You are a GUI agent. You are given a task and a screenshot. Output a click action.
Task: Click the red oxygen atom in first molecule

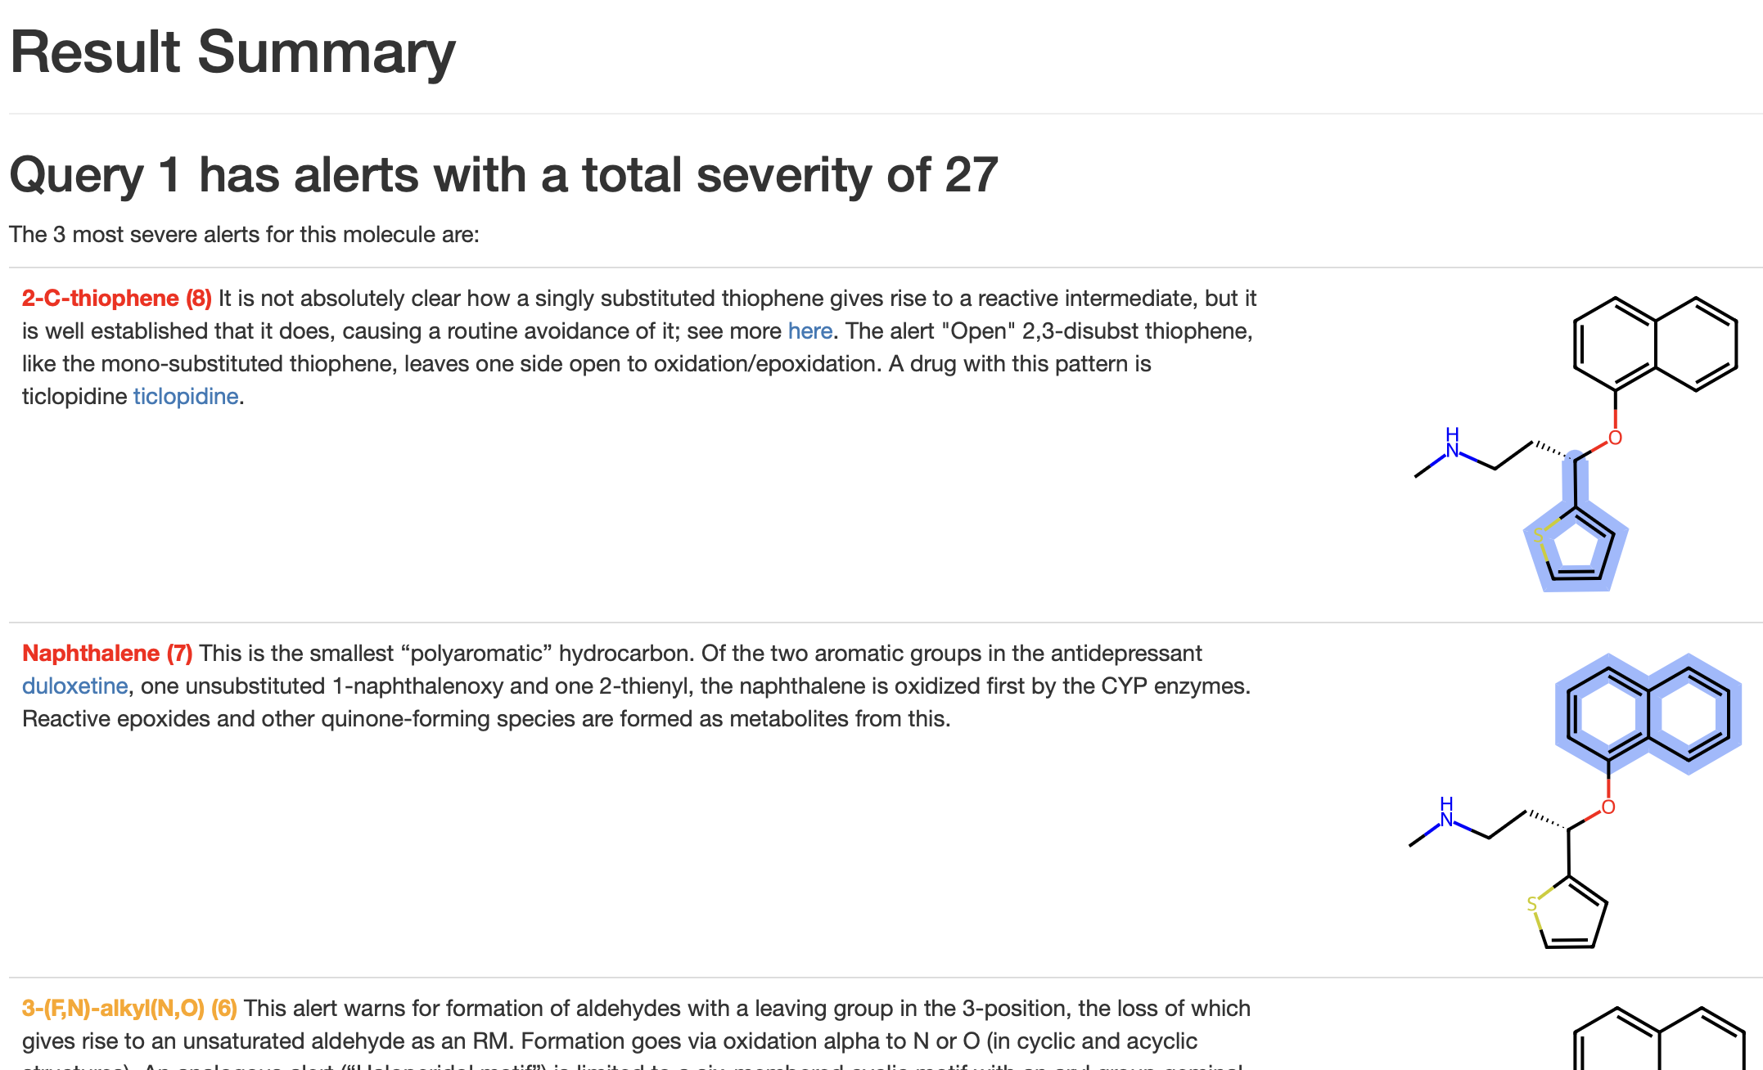[1615, 438]
